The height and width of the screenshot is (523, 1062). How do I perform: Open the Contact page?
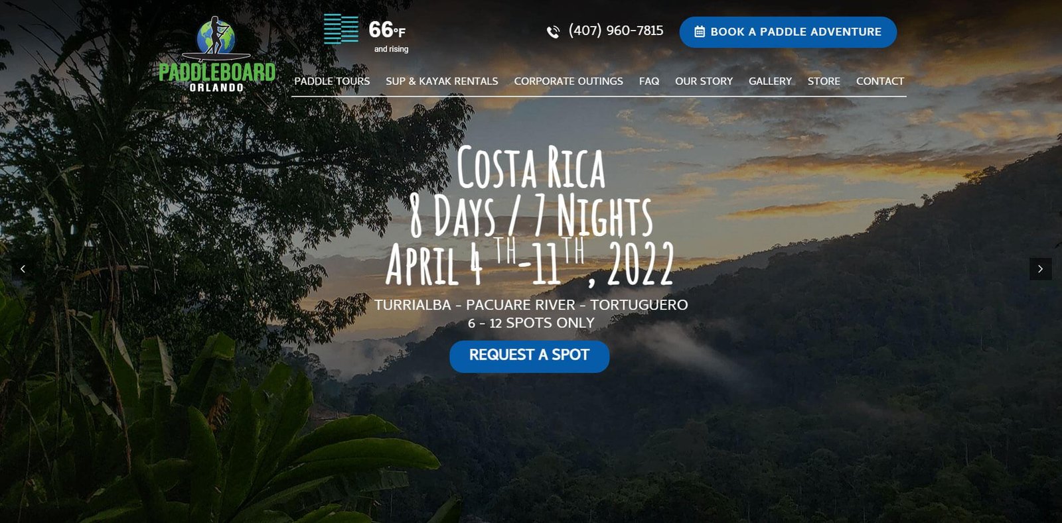(x=880, y=81)
